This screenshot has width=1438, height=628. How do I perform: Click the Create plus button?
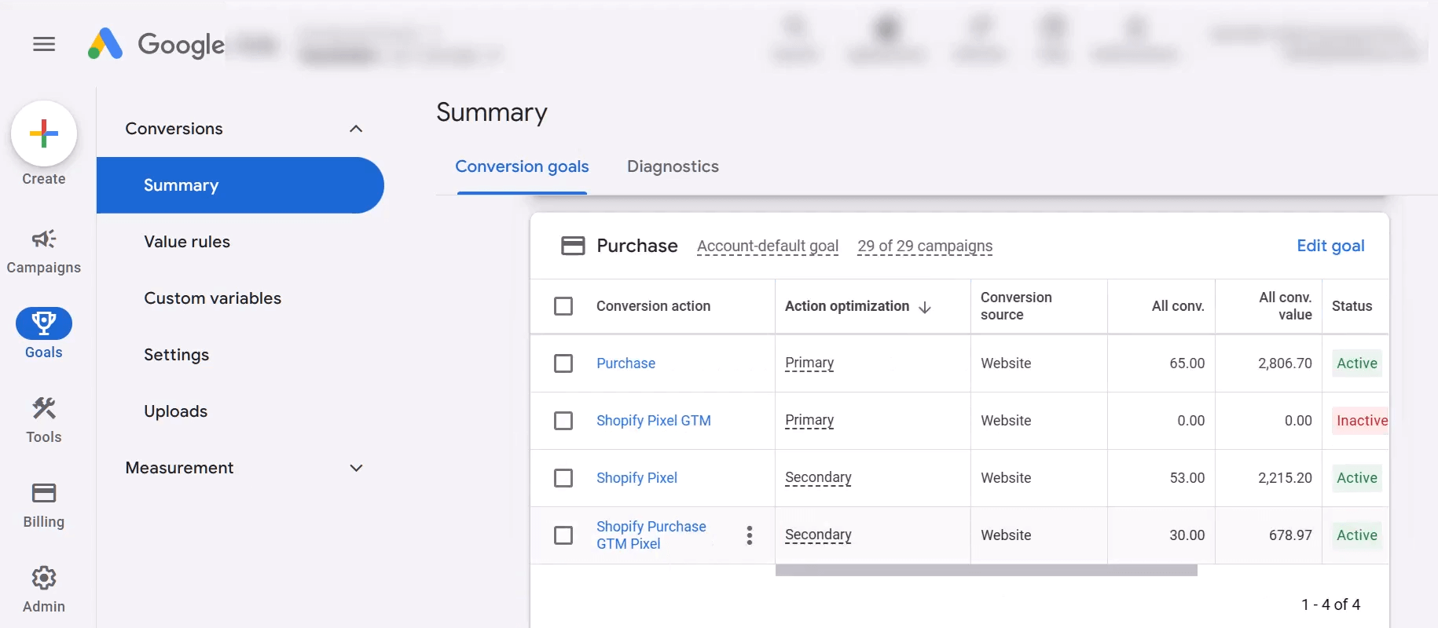pos(44,133)
